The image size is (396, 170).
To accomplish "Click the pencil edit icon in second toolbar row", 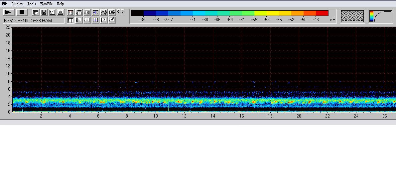I will [x=112, y=20].
